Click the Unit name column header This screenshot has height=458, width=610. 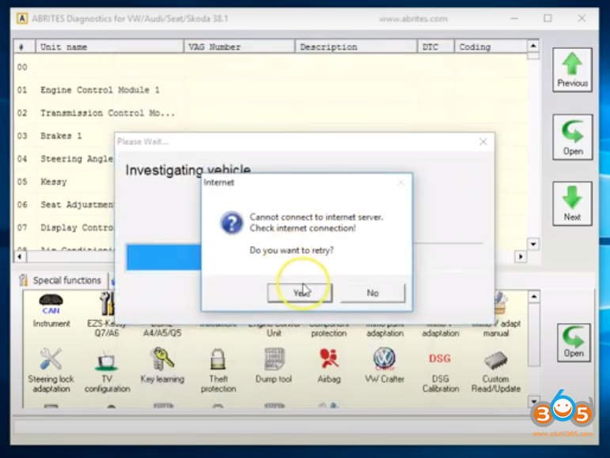coord(110,47)
